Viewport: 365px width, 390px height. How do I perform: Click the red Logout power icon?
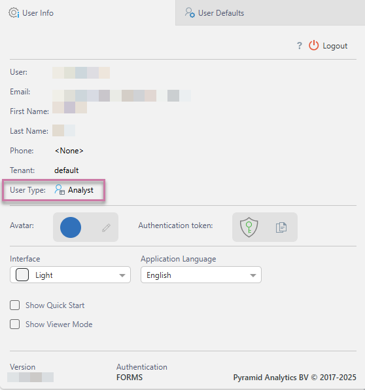(313, 45)
